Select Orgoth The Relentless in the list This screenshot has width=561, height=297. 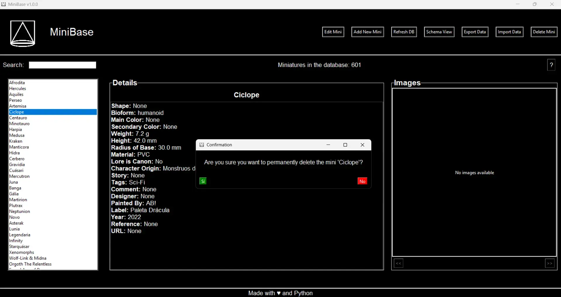[x=53, y=264]
